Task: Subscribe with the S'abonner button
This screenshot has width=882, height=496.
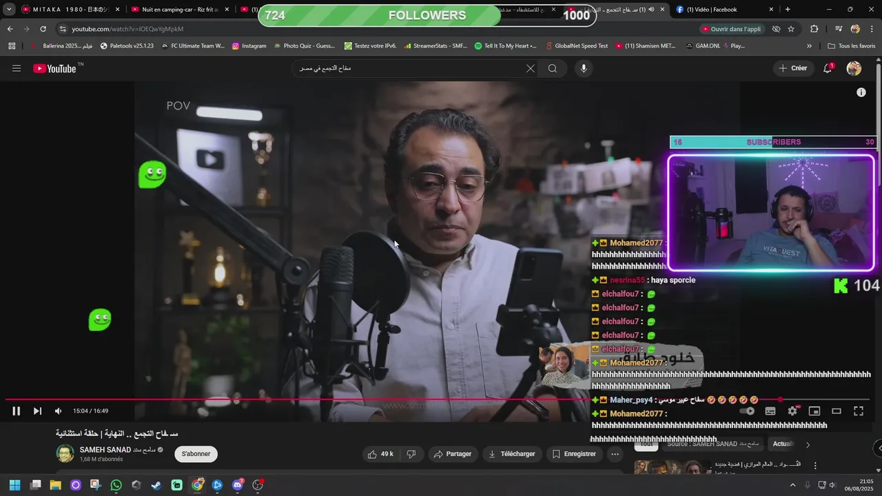Action: tap(196, 454)
